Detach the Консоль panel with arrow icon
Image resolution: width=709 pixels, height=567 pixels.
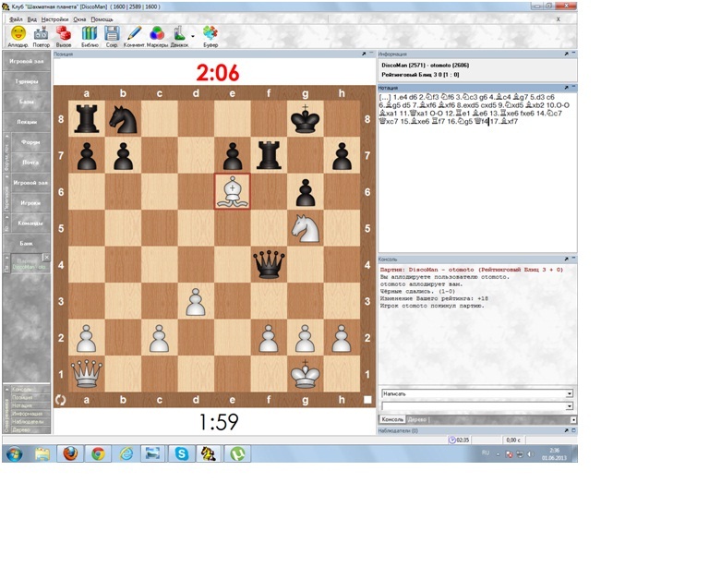tap(566, 259)
